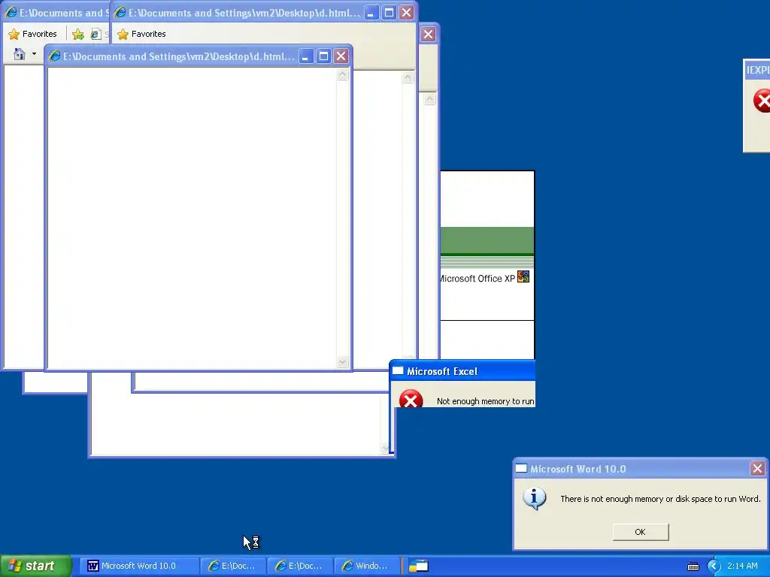Close the front d.html IE window

(341, 56)
